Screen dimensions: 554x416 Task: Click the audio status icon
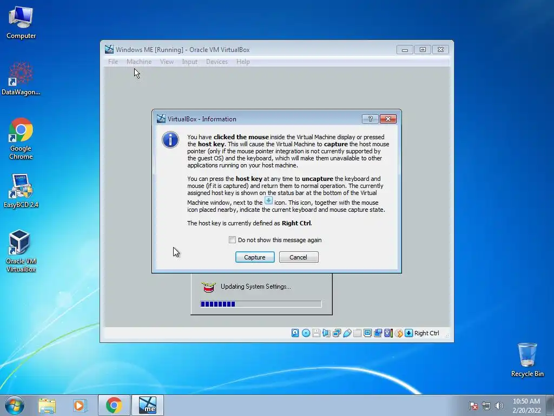click(326, 333)
